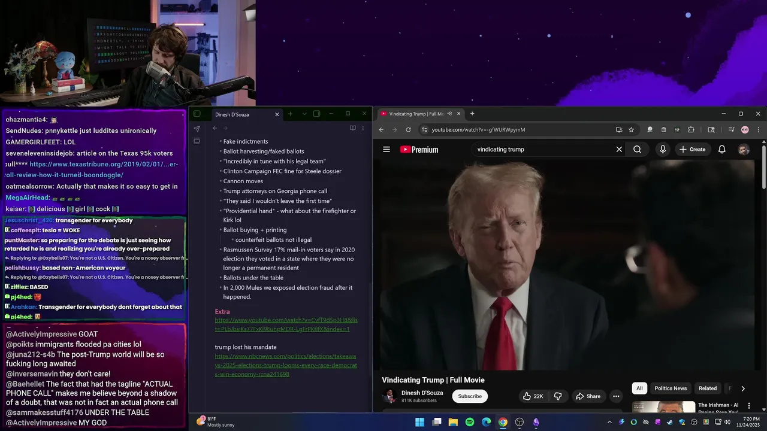The image size is (767, 431).
Task: Open Chrome media controls icon
Action: tap(731, 130)
